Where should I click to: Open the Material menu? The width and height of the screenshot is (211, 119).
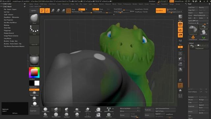[108, 4]
